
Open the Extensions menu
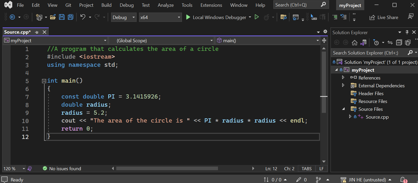211,5
